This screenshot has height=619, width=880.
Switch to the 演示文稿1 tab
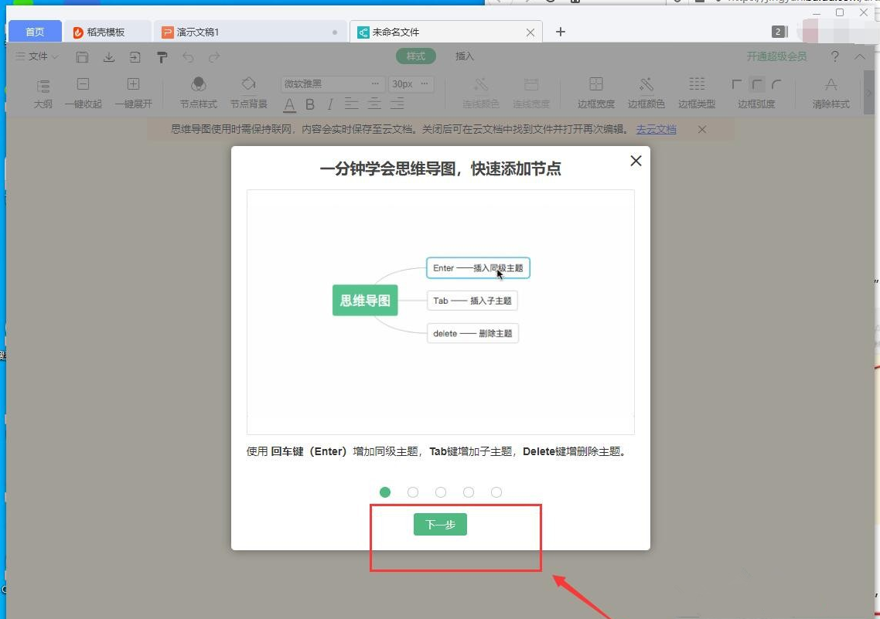250,32
